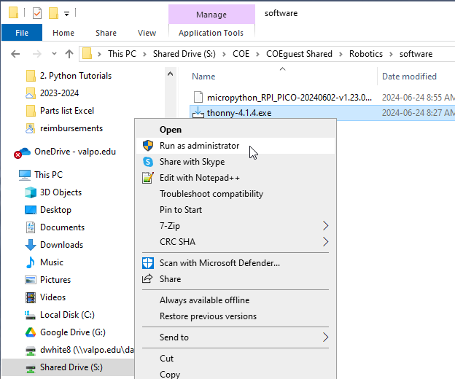Expand breadcrumb chevron after Robotics
Screen dimensions: 455x379
click(x=391, y=54)
